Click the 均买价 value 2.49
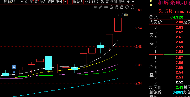The image size is (190, 97). [179, 87]
